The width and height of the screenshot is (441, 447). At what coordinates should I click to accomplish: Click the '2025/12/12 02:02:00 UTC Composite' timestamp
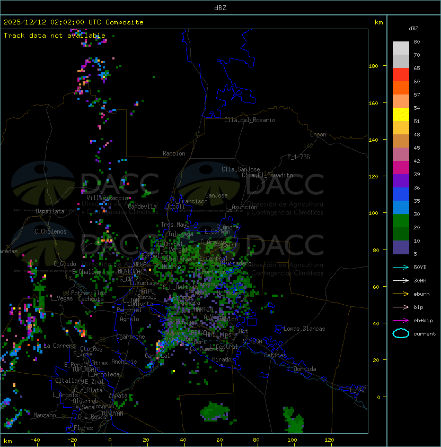point(74,22)
